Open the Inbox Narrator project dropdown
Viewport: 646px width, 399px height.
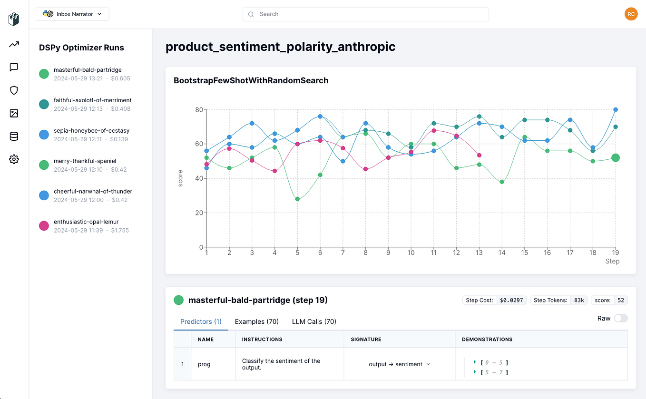coord(72,14)
